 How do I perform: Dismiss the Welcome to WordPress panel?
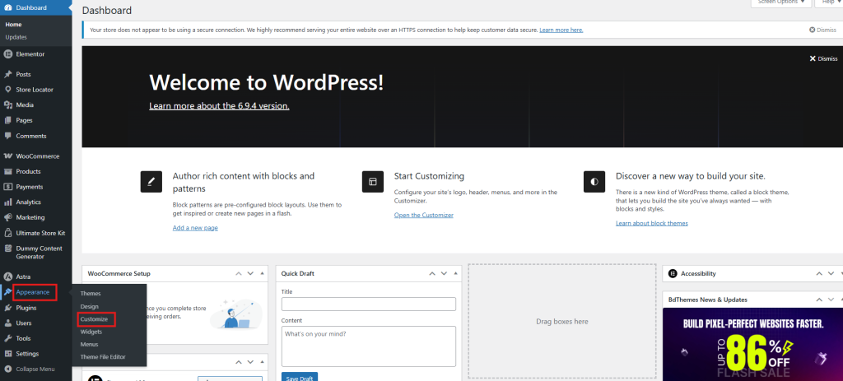point(823,58)
